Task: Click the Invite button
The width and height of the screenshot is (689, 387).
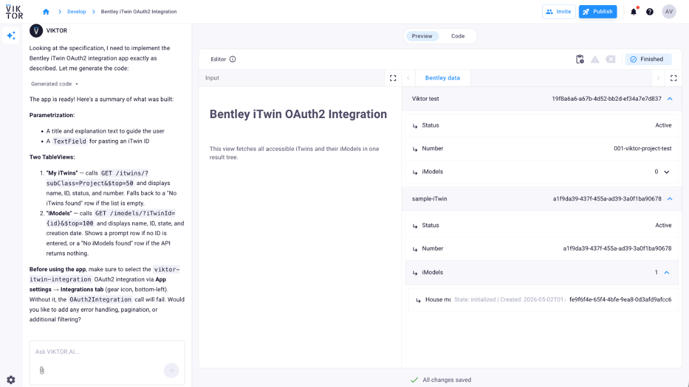Action: 558,12
